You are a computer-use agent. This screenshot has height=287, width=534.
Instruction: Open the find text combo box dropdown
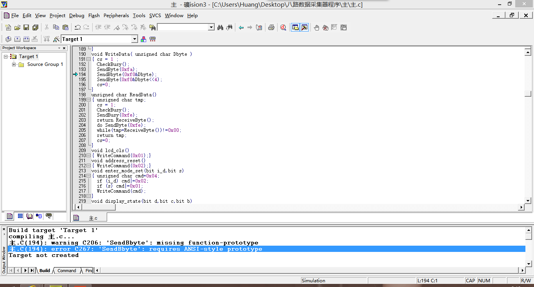[211, 27]
